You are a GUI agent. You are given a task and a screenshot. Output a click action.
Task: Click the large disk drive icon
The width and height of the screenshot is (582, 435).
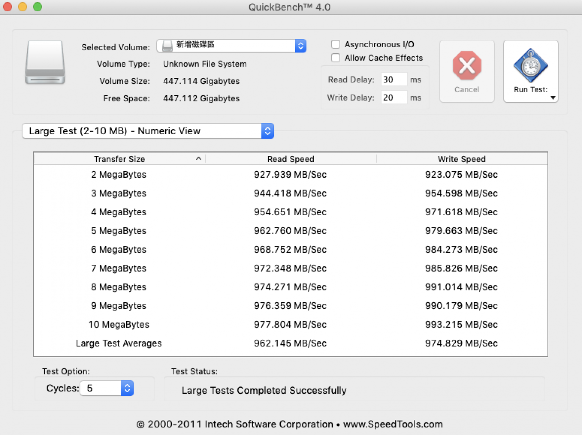(45, 63)
